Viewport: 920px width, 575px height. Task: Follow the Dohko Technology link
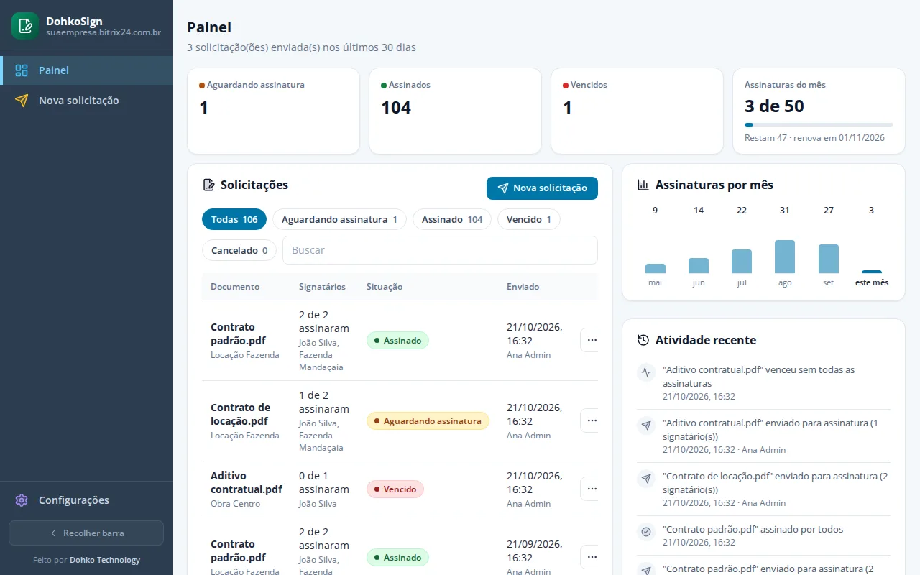105,560
